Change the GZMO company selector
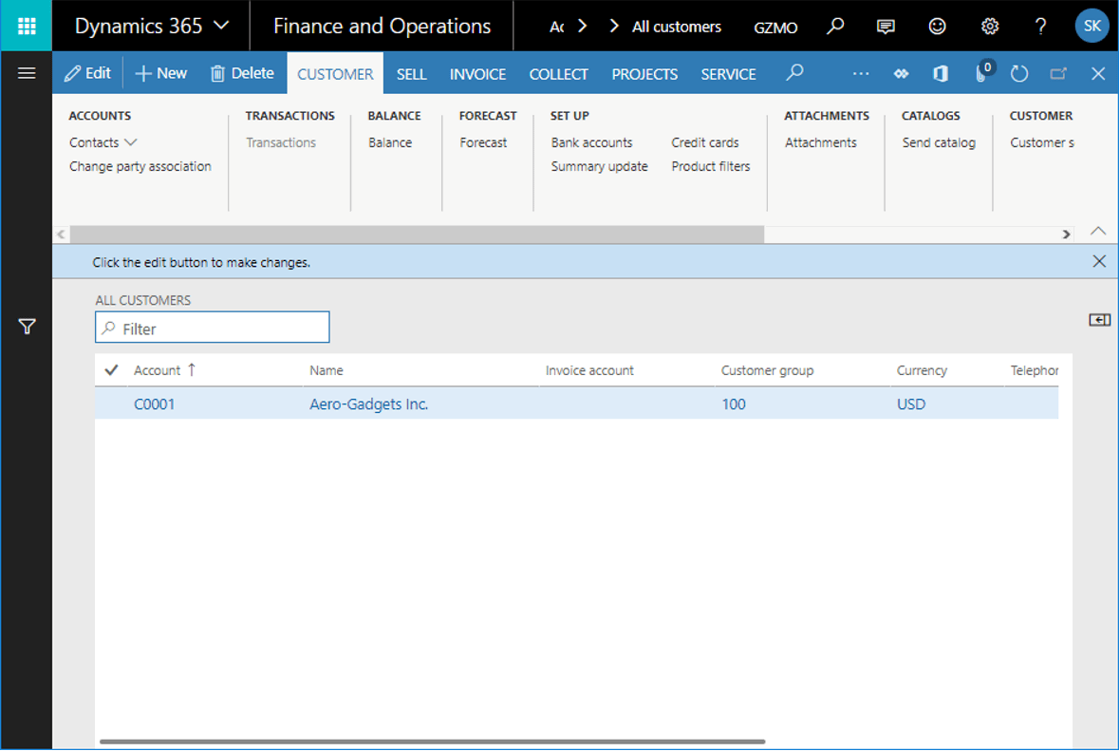Screen dimensions: 1120x751 click(x=775, y=28)
